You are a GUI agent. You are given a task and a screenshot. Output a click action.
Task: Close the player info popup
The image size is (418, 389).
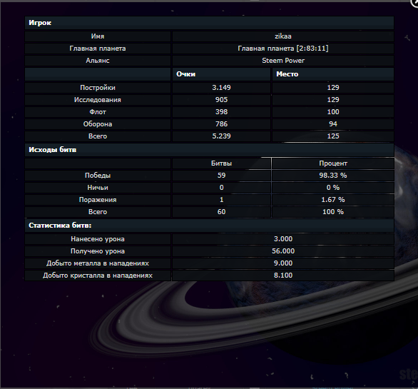[x=415, y=2]
